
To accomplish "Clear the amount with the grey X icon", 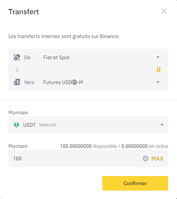I will coord(145,158).
